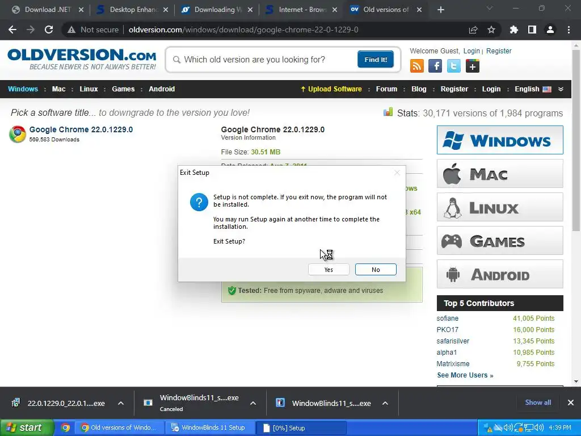Open the Windows start button

tap(27, 427)
